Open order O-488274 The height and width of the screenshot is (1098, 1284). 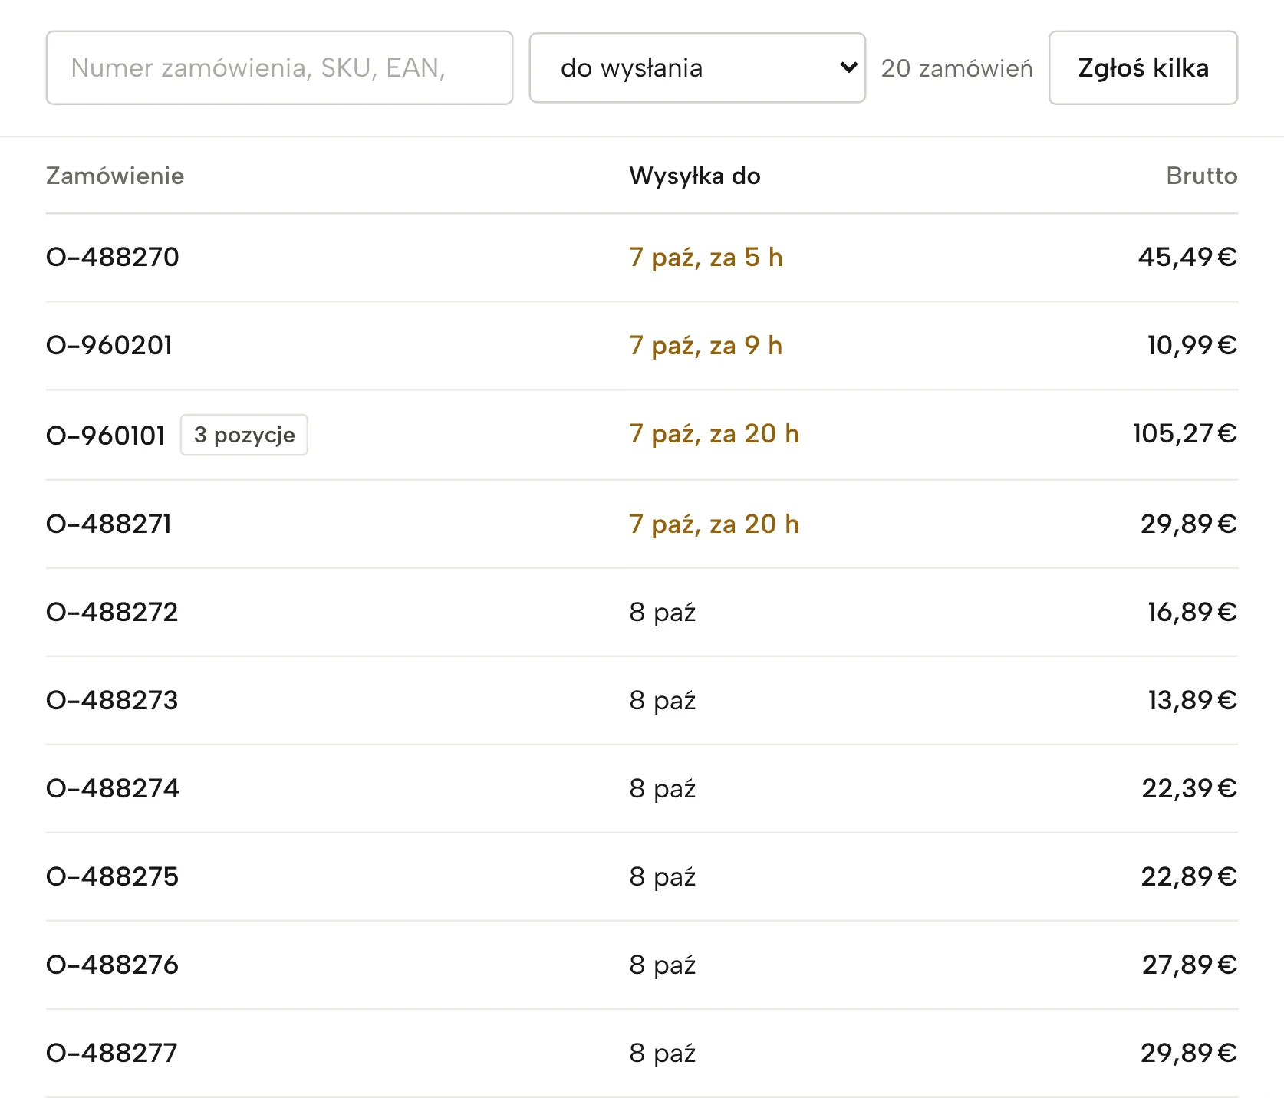point(113,788)
